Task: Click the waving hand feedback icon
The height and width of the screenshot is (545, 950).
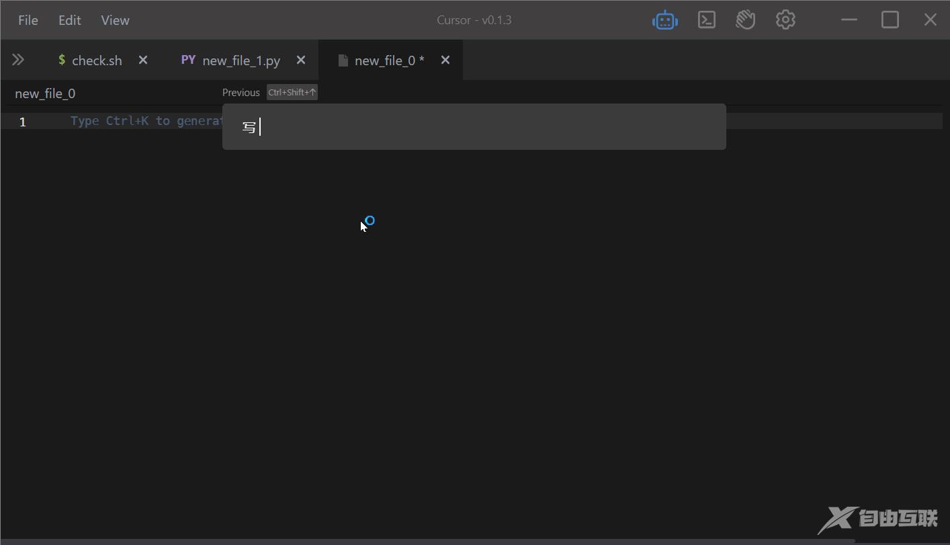Action: click(x=746, y=20)
